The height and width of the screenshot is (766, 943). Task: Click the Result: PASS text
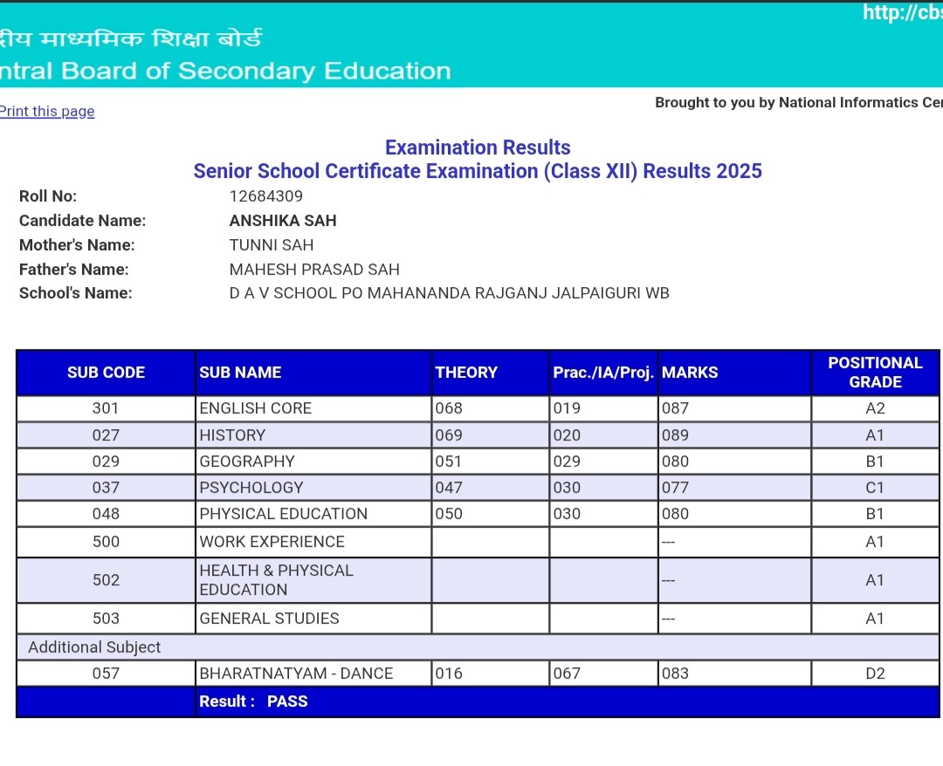tap(253, 701)
